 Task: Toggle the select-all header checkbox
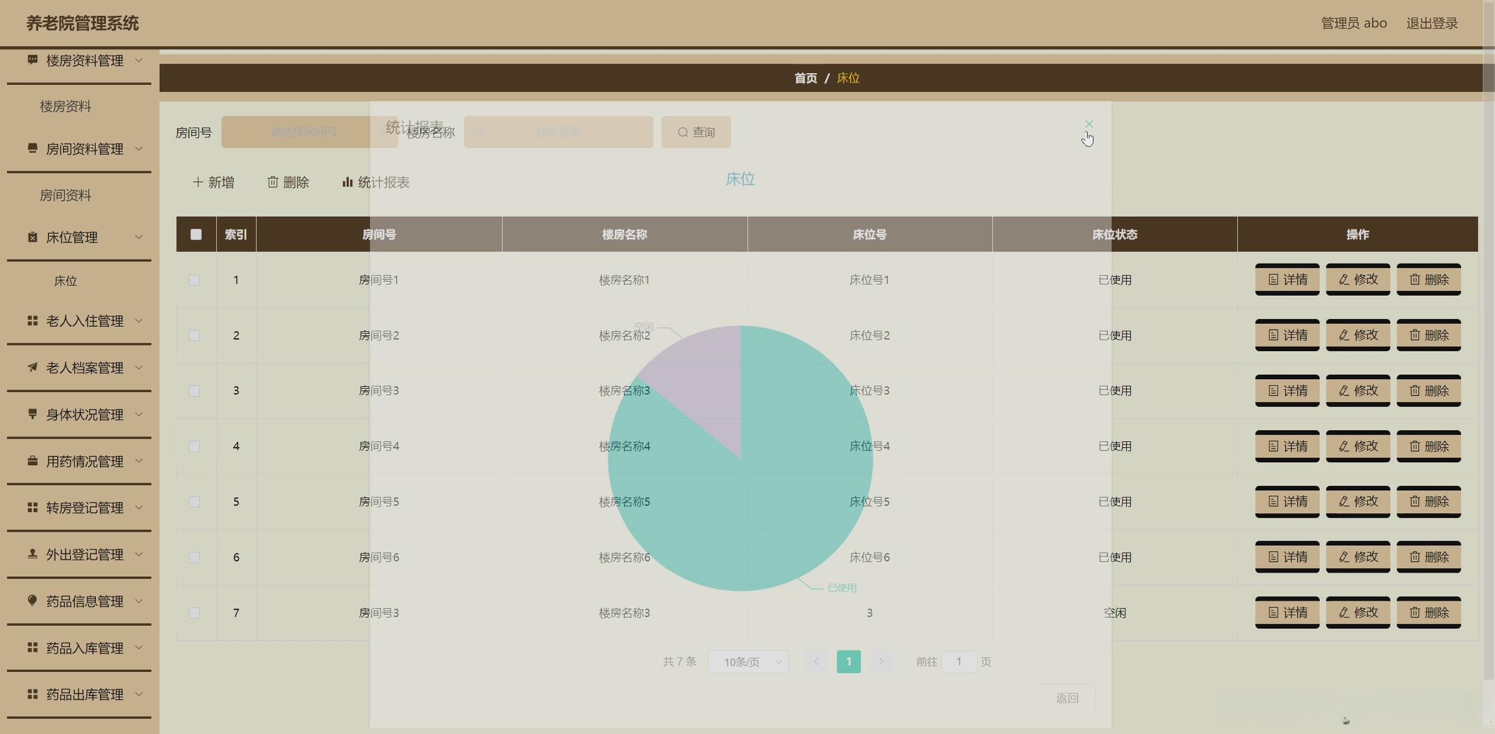click(196, 234)
